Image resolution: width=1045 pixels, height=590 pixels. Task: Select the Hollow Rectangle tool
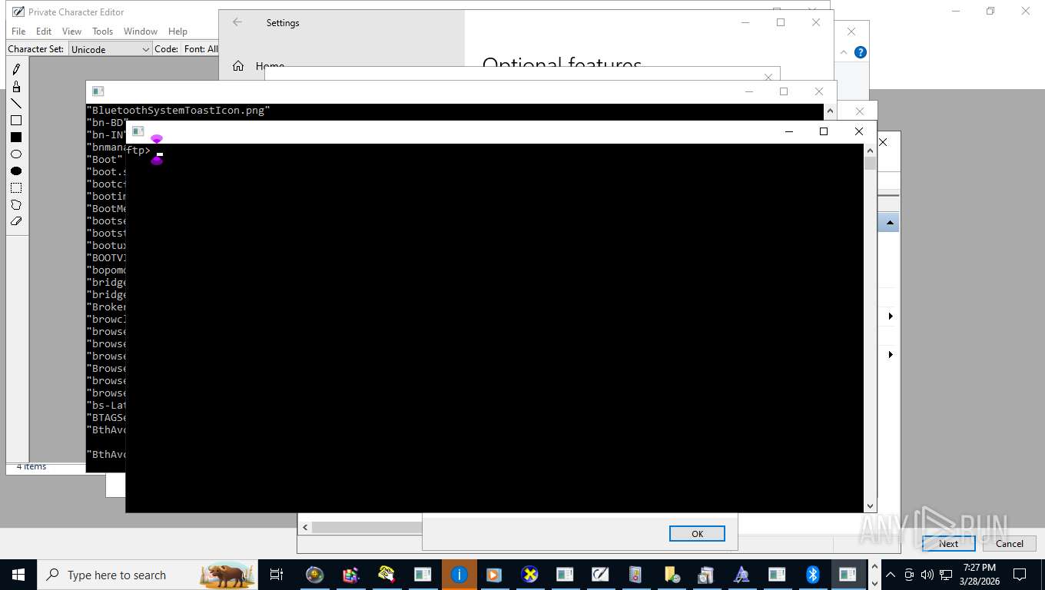point(16,121)
